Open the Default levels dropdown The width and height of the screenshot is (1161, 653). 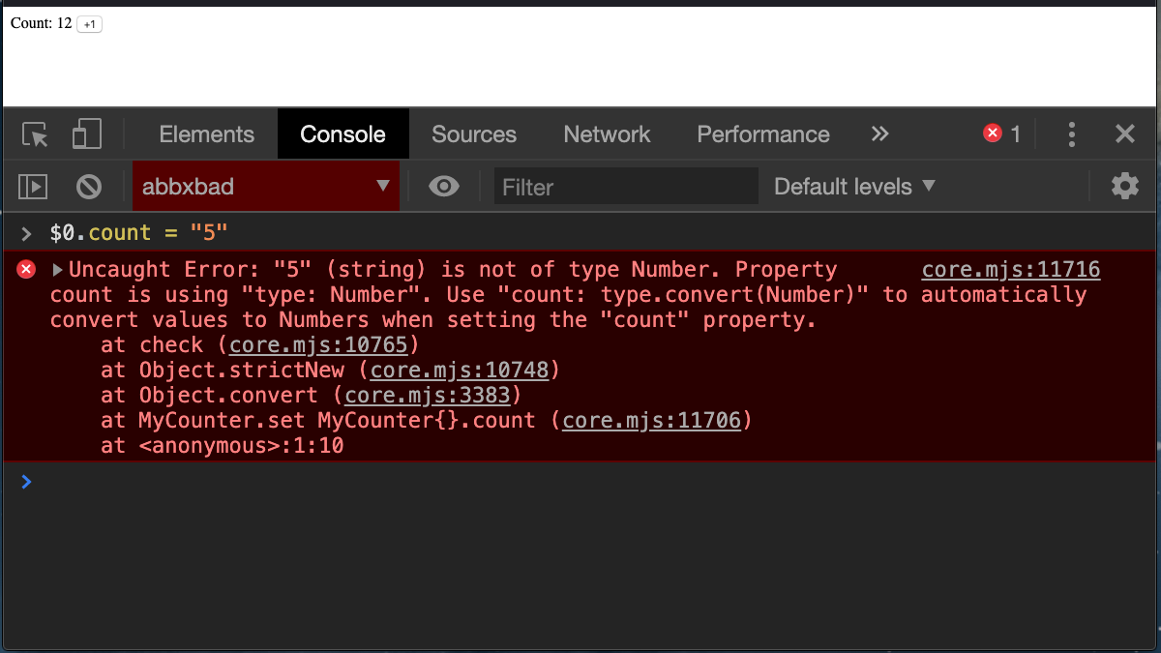click(854, 187)
